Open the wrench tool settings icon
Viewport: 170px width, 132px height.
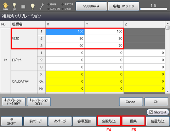(x=41, y=6)
